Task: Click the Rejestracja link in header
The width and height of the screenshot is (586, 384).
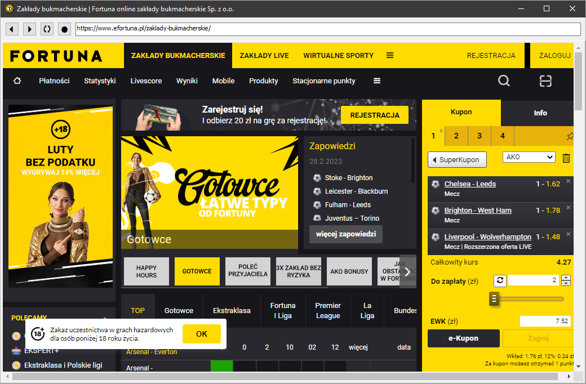Action: pos(491,56)
